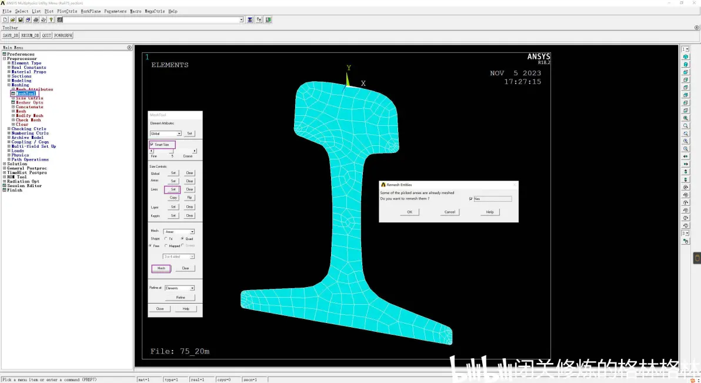Click the RESUM_DB toolbar button
This screenshot has width=701, height=383.
tap(30, 35)
